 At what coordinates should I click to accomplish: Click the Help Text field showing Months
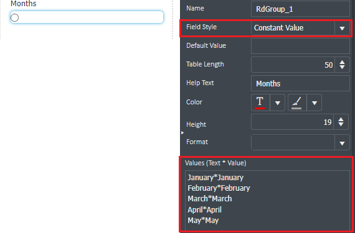(x=300, y=83)
